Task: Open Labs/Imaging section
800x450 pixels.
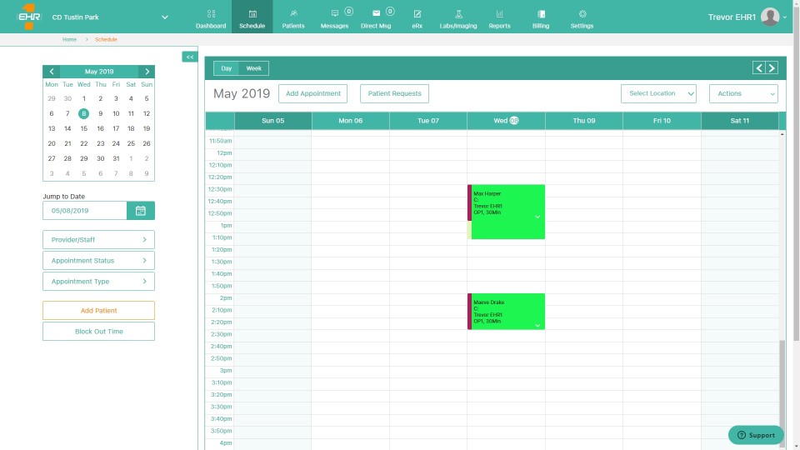Action: pos(458,17)
